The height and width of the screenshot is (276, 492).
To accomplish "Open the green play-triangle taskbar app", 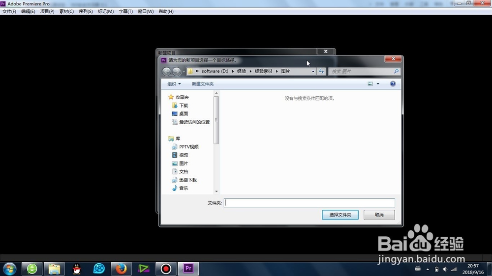I will pos(143,269).
